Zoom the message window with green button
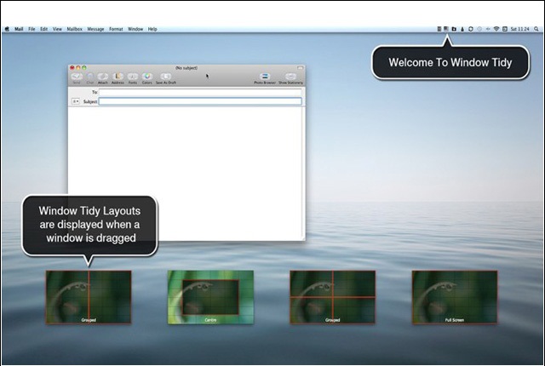The image size is (545, 366). click(x=84, y=68)
